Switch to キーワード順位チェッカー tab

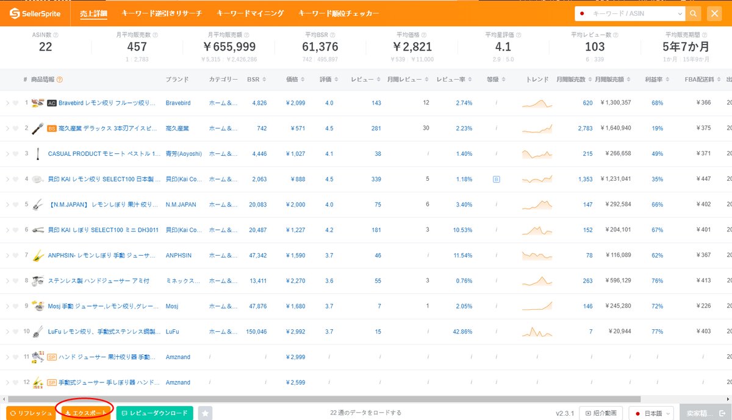pyautogui.click(x=339, y=13)
